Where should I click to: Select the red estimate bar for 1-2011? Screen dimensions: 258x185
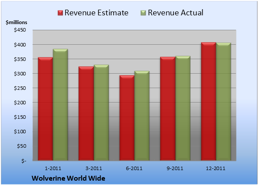pyautogui.click(x=46, y=109)
